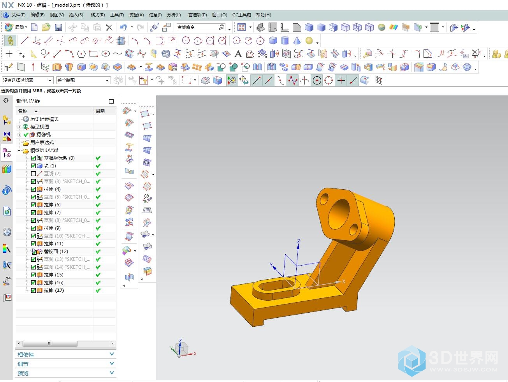This screenshot has width=508, height=382.
Task: Maximize the 部件导航器 panel
Action: pyautogui.click(x=111, y=101)
